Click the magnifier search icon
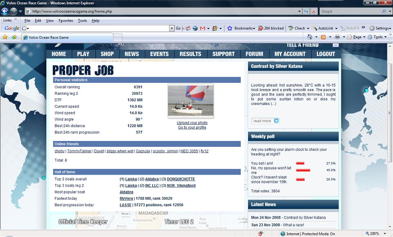Image resolution: width=393 pixels, height=237 pixels. [x=384, y=11]
